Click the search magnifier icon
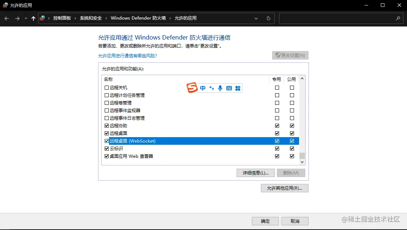Viewport: 407px width, 230px height. (x=398, y=19)
